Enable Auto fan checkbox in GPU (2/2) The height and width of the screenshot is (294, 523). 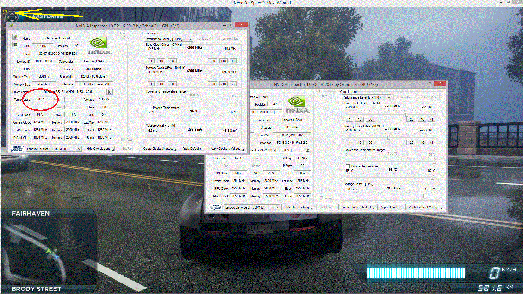click(x=123, y=140)
